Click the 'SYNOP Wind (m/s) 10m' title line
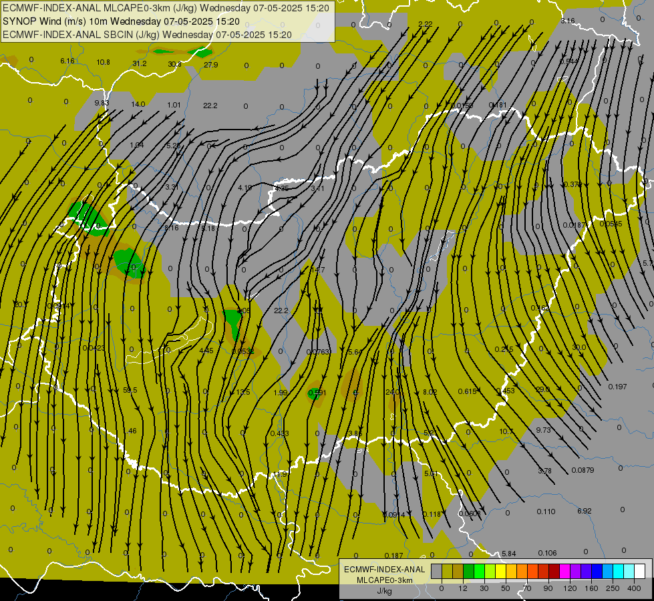Image resolution: width=654 pixels, height=601 pixels. tap(121, 21)
